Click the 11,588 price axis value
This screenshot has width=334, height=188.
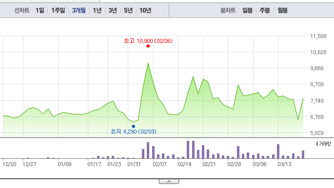pyautogui.click(x=318, y=36)
